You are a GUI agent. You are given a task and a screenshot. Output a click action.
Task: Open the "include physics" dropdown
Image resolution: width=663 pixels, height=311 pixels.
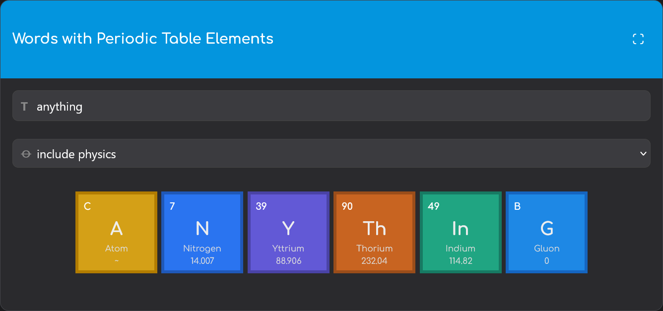[x=331, y=153]
